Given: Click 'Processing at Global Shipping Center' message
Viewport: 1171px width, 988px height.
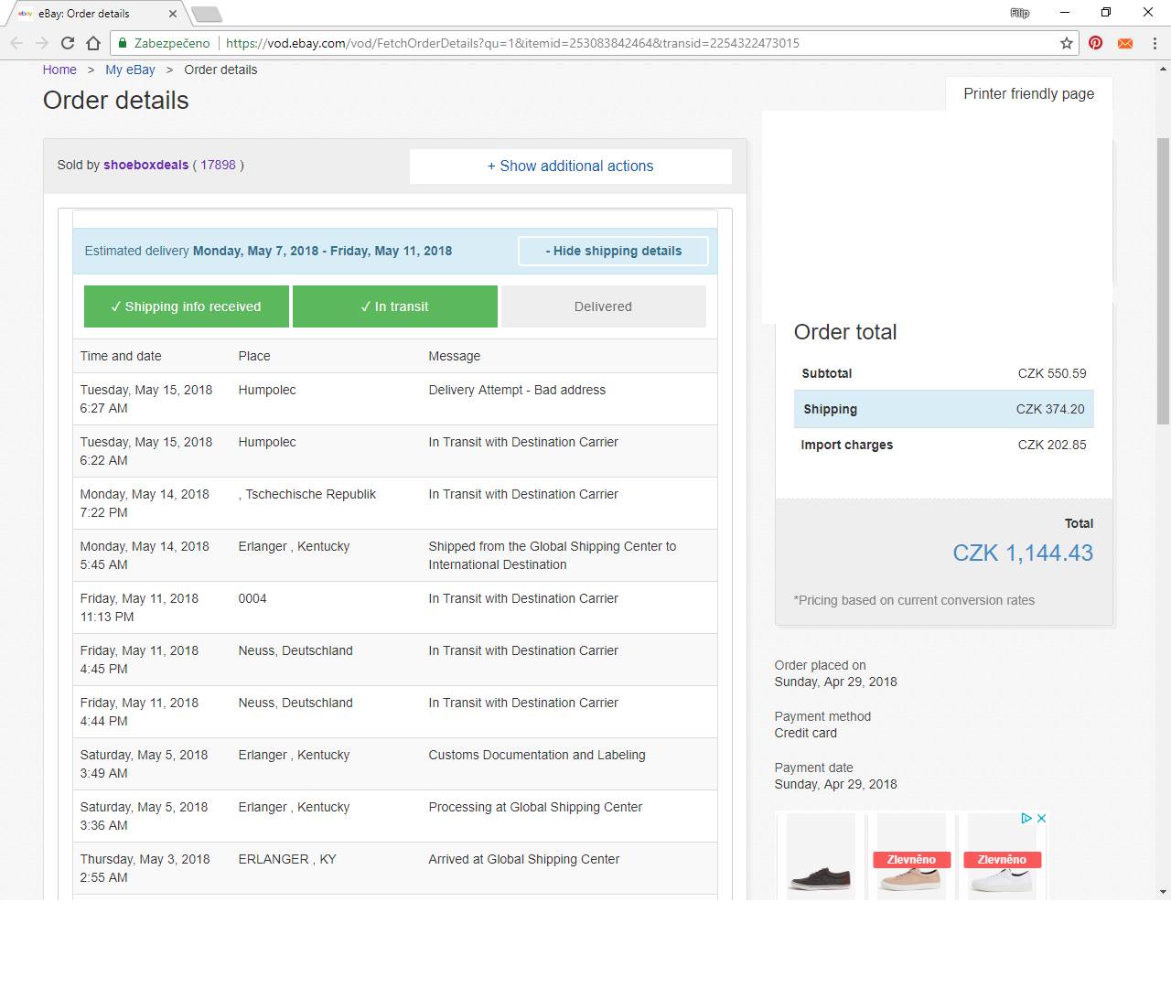Looking at the screenshot, I should pos(535,807).
